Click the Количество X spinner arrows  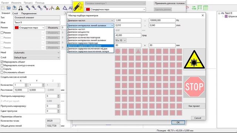point(26,85)
